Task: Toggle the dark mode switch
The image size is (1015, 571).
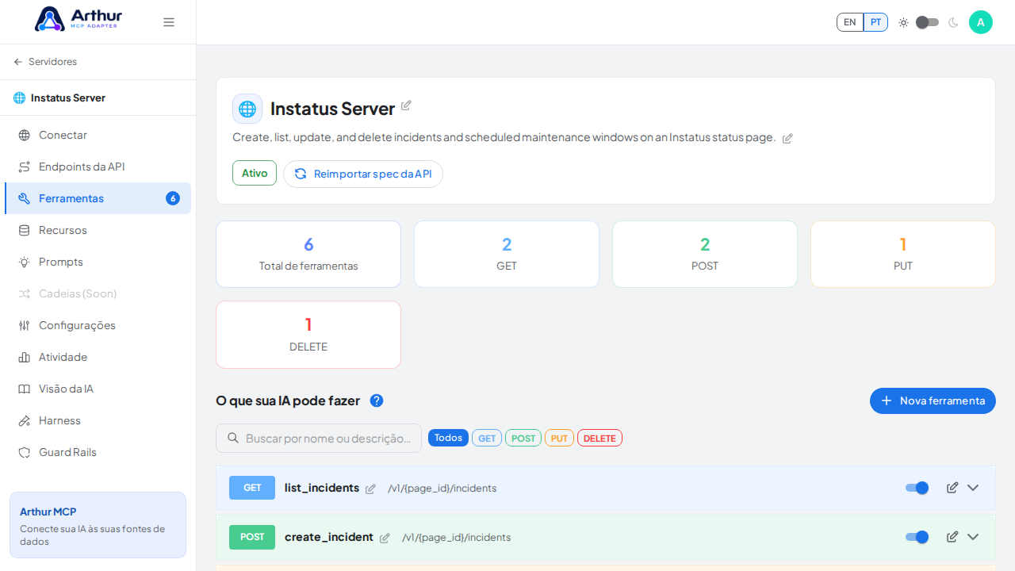Action: tap(927, 22)
